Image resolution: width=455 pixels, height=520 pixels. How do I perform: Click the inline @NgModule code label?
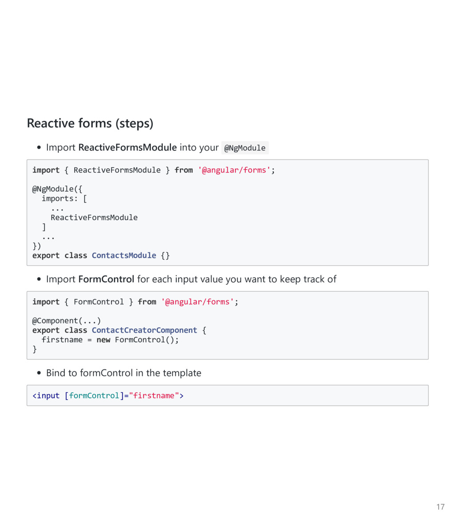[245, 148]
